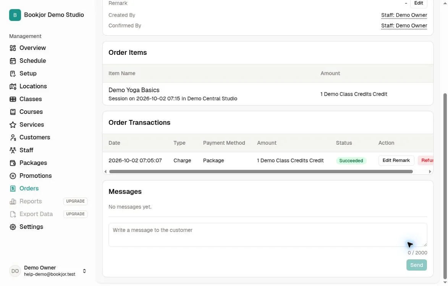Screen dimensions: 448x286
Task: Click the page vertical scrollbar thumb
Action: 445,186
